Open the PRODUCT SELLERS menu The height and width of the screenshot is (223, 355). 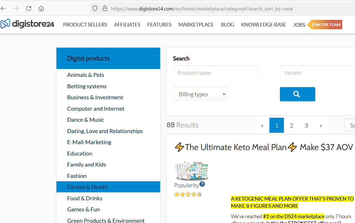click(x=85, y=25)
